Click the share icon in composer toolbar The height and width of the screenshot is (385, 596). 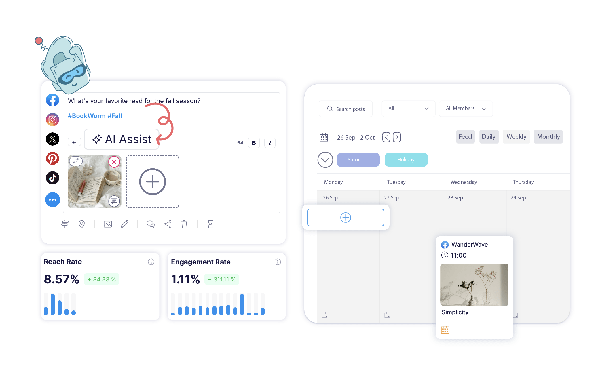(166, 224)
